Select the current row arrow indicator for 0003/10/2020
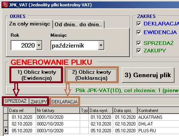Viewport: 179px width, 136px height. click(x=6, y=131)
